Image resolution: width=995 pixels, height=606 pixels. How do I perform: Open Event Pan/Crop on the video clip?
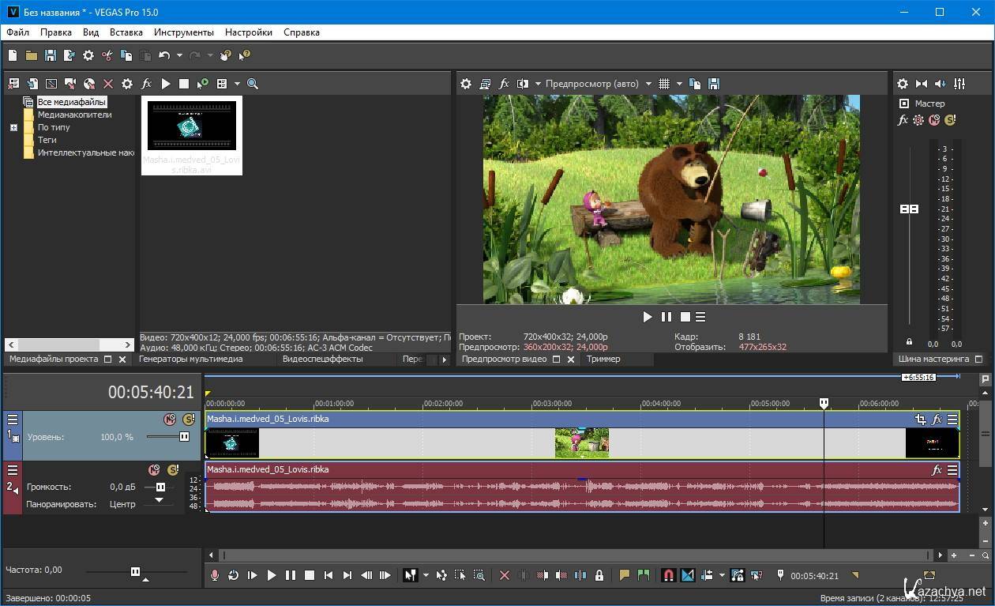click(x=920, y=420)
